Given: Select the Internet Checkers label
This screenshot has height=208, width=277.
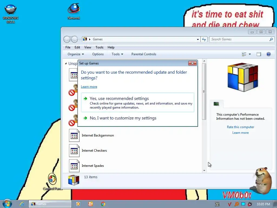Looking at the screenshot, I should (94, 151).
